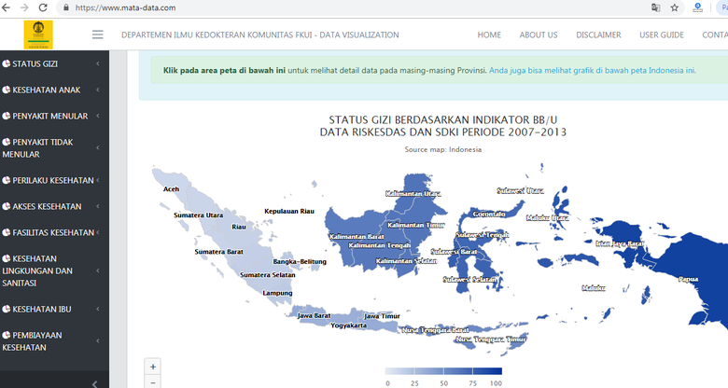Go back with browser back arrow
This screenshot has width=728, height=388.
[6, 7]
